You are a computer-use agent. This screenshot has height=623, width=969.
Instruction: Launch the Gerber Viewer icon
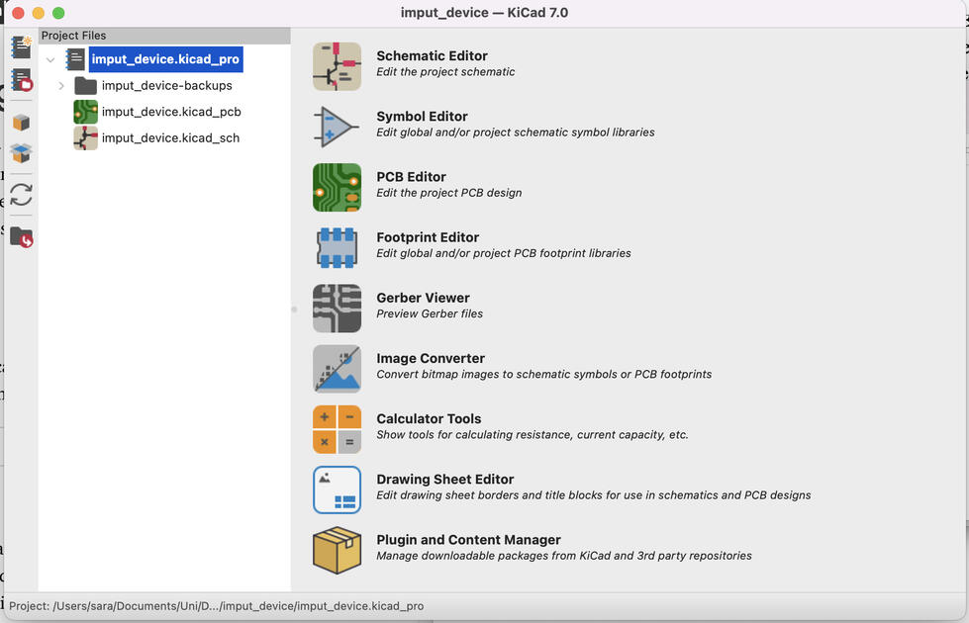click(x=337, y=309)
